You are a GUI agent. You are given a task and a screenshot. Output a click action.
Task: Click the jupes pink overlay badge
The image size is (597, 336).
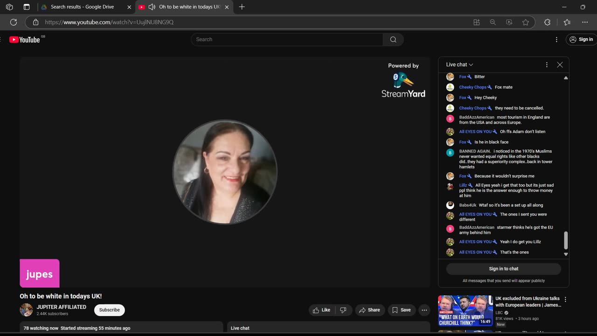pos(40,273)
